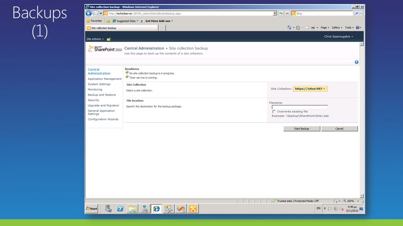
Task: Click the RSS feeds icon
Action: (298, 28)
